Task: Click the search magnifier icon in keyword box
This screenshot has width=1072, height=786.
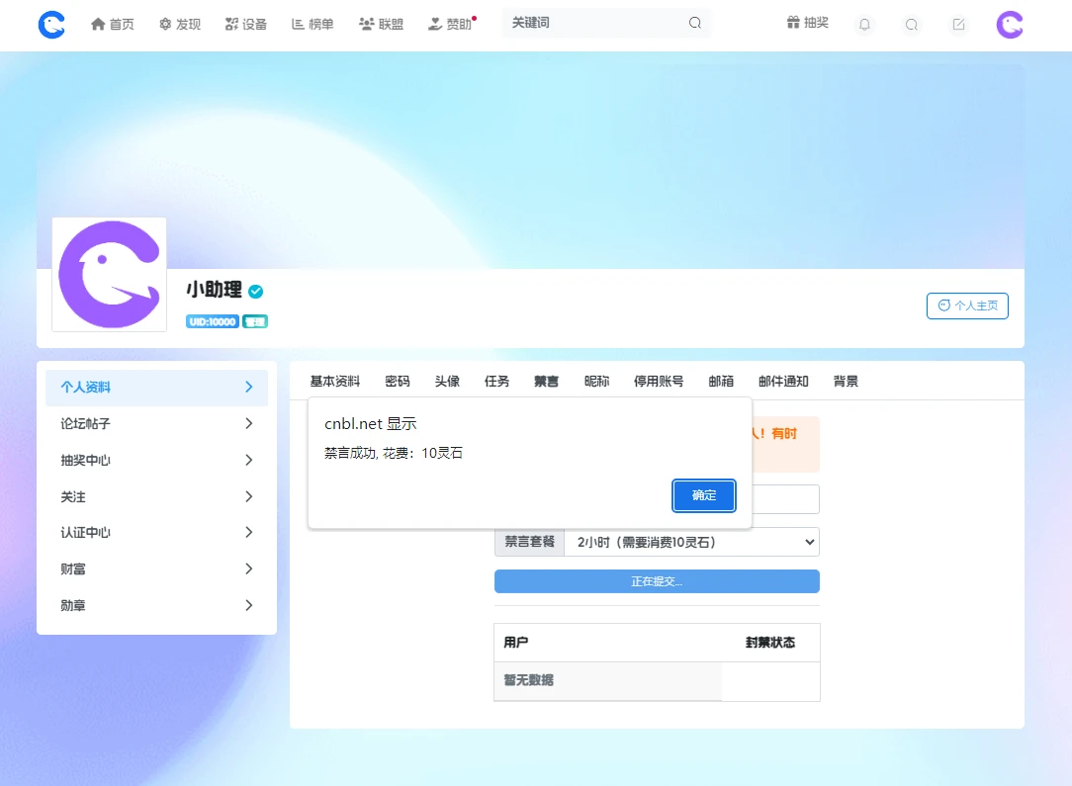Action: click(x=695, y=24)
